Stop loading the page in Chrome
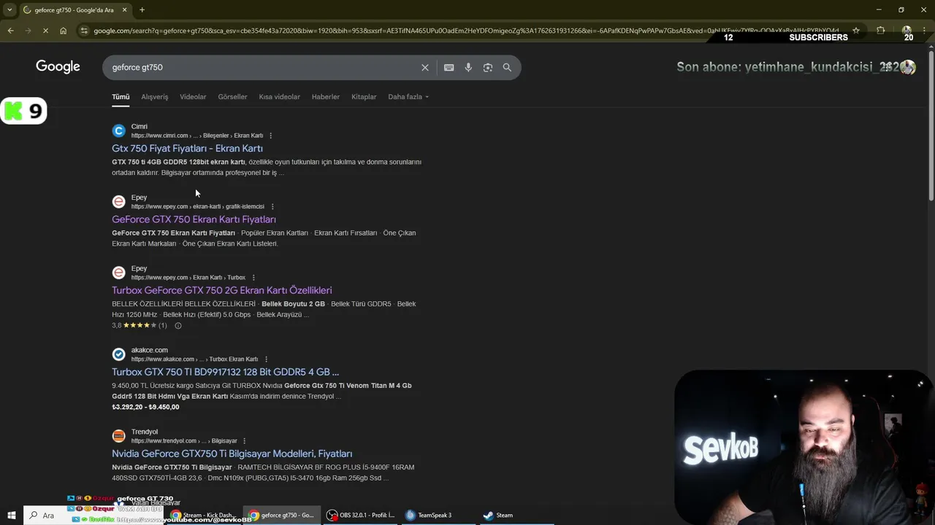 pos(45,31)
